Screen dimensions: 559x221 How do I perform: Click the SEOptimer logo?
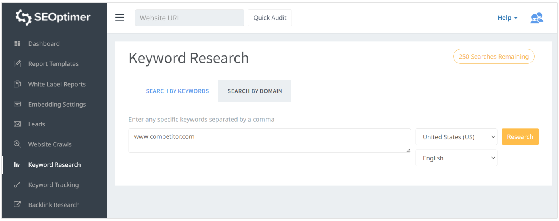coord(53,17)
